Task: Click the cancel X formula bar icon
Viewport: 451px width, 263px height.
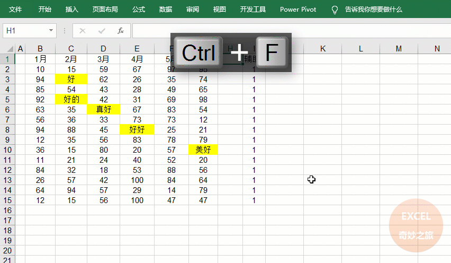Action: 83,31
